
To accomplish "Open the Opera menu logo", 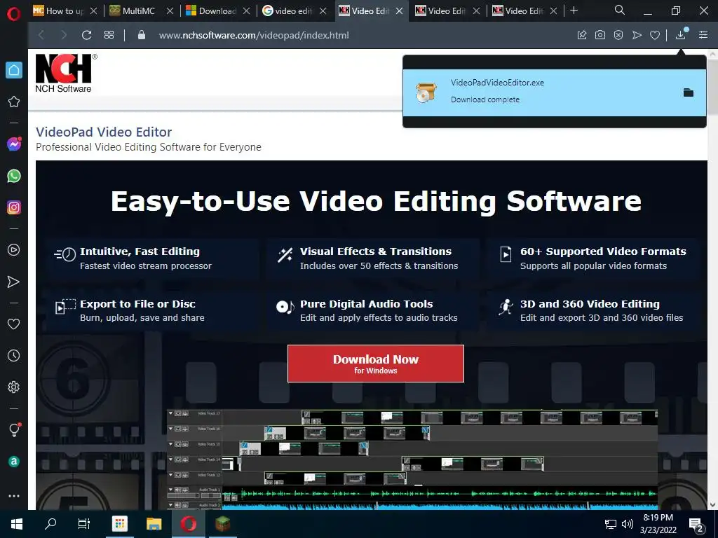I will tap(14, 14).
